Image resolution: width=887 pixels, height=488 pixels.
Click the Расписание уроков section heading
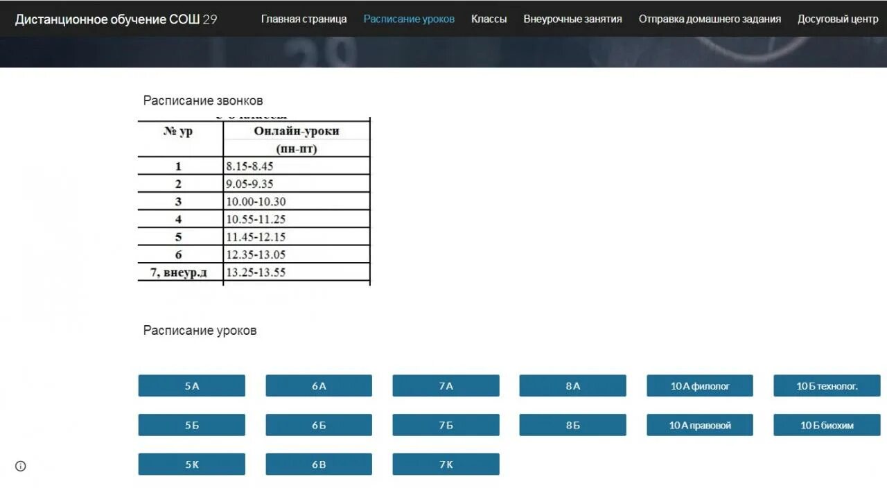tap(200, 331)
